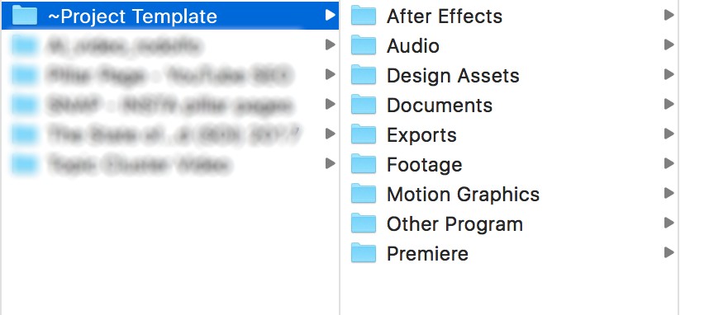This screenshot has width=709, height=315.
Task: Select the Motion Graphics folder name
Action: click(x=463, y=195)
